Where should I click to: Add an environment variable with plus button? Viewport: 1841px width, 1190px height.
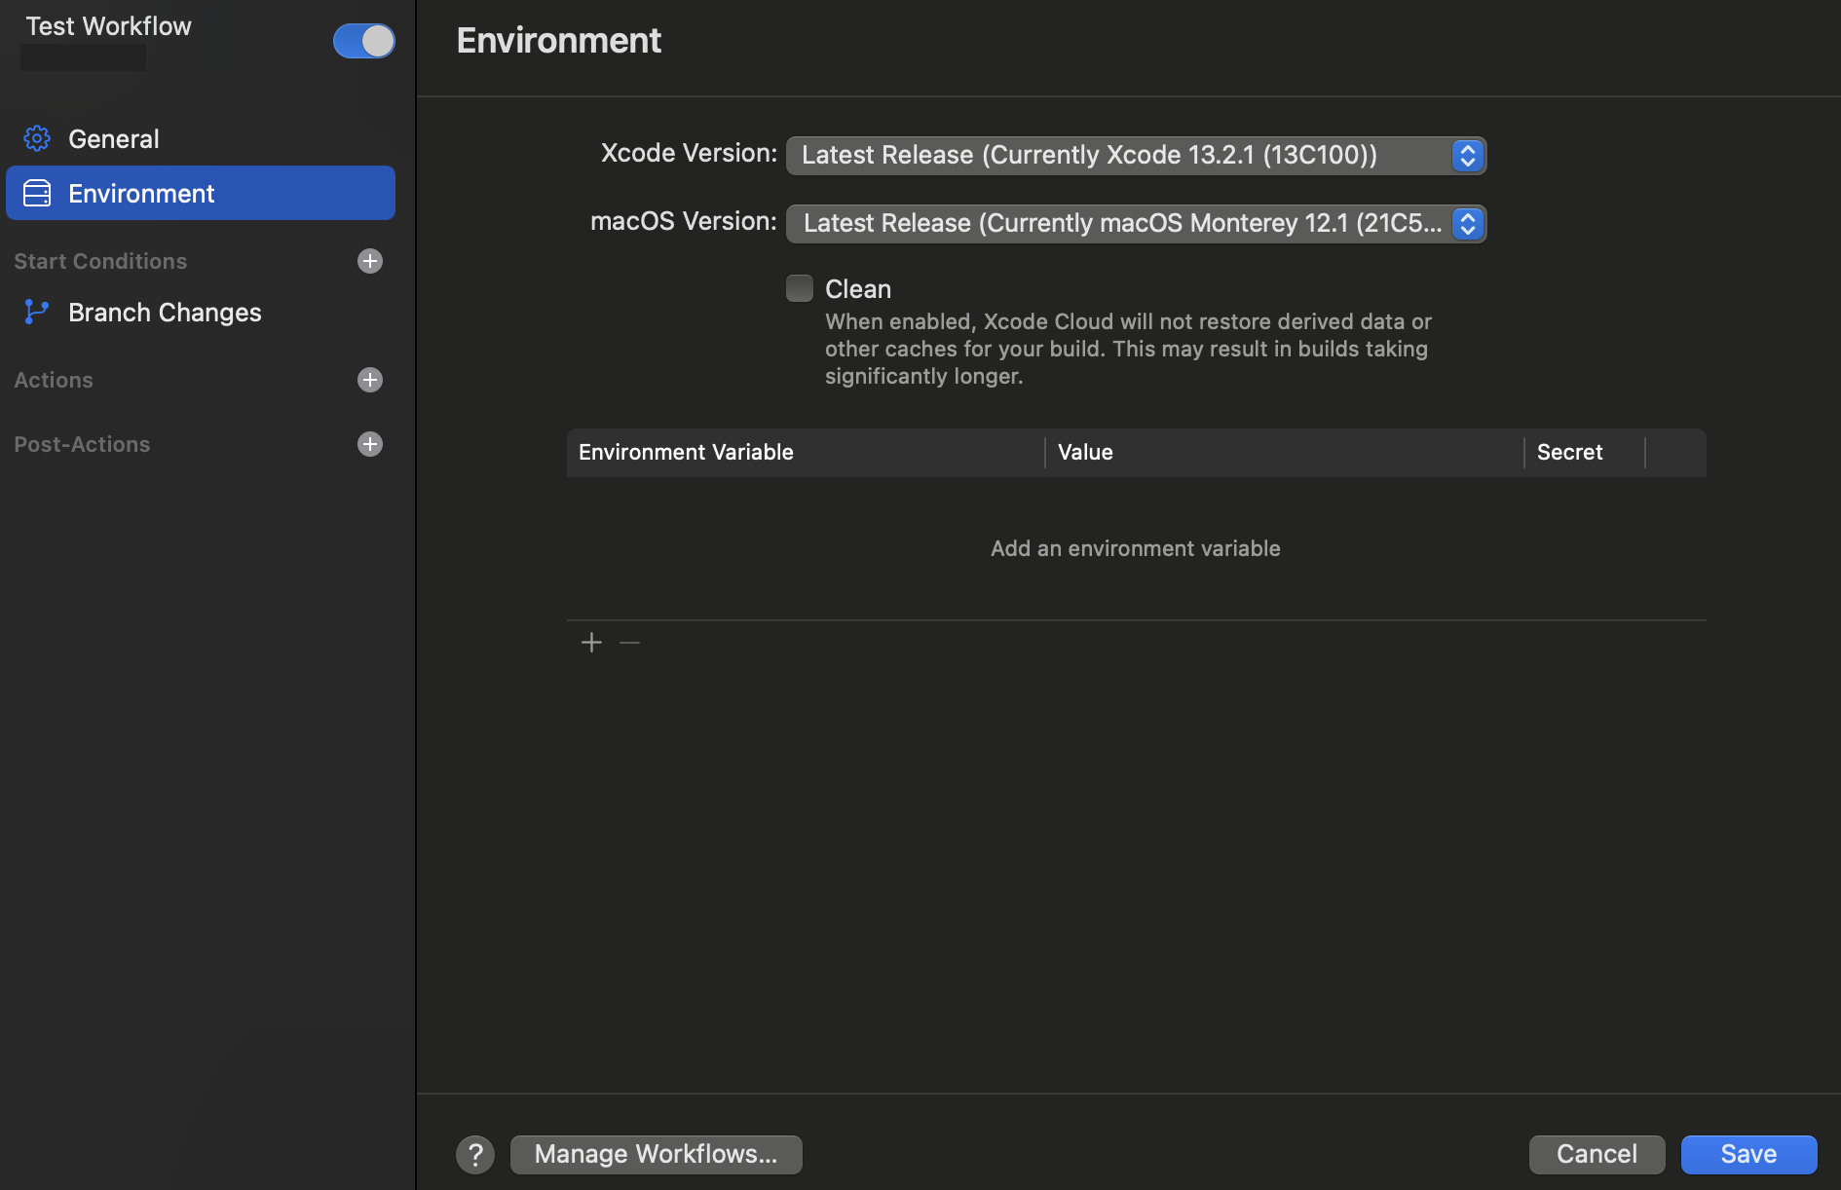click(591, 643)
